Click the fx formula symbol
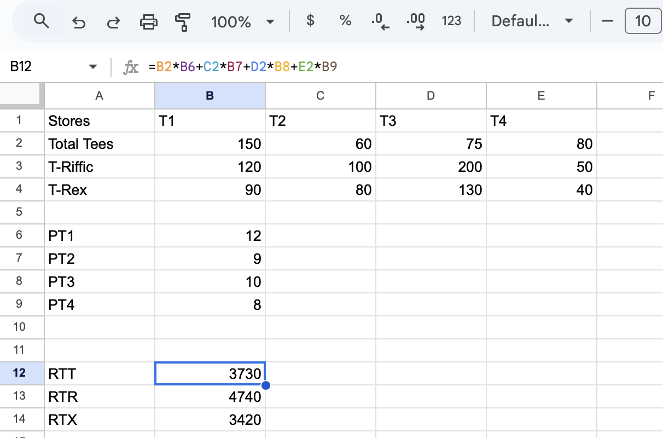This screenshot has height=438, width=663. (131, 66)
